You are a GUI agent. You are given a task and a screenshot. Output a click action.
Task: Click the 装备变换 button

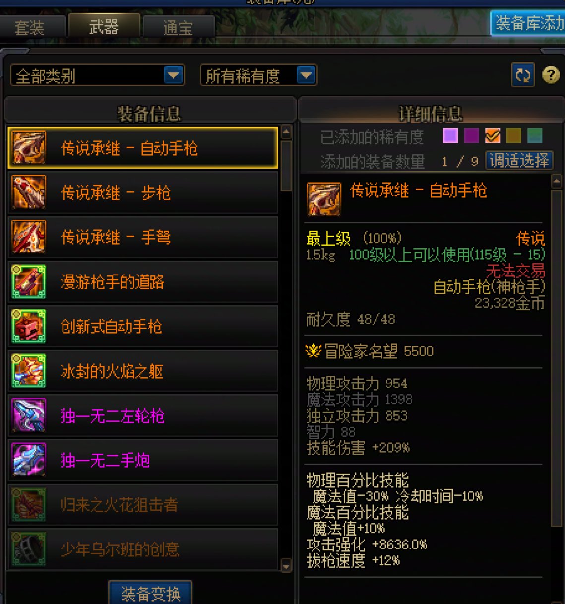pyautogui.click(x=150, y=593)
